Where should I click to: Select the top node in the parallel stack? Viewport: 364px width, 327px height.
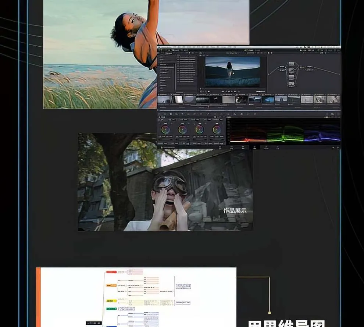pyautogui.click(x=291, y=64)
